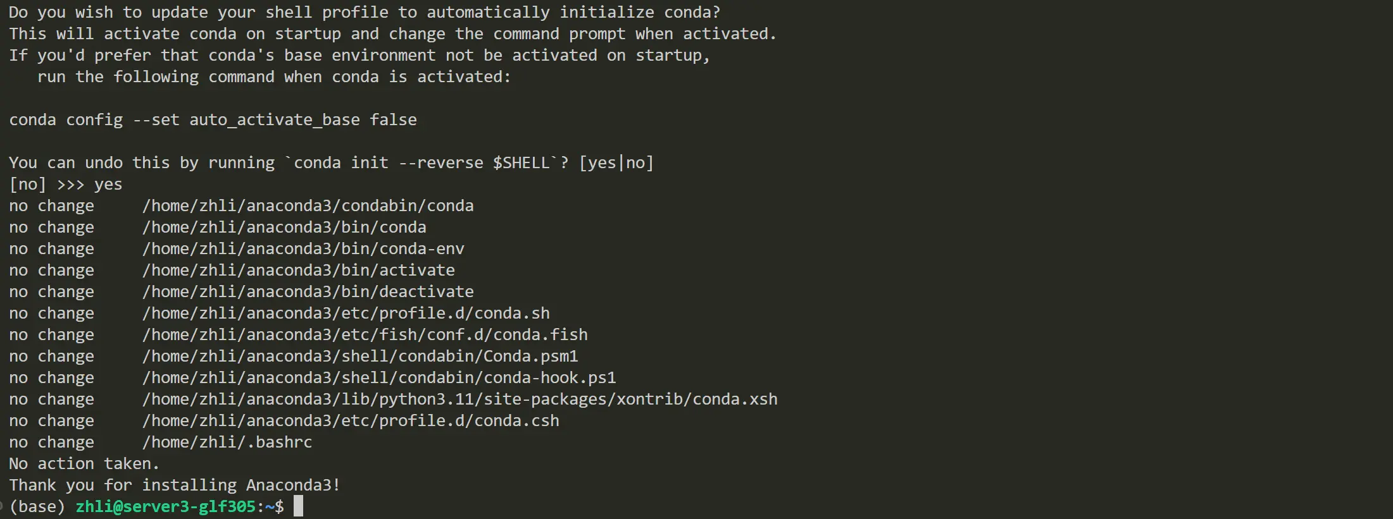The height and width of the screenshot is (519, 1393).
Task: Click the zhli@server3-glf305 prompt text
Action: (x=166, y=506)
